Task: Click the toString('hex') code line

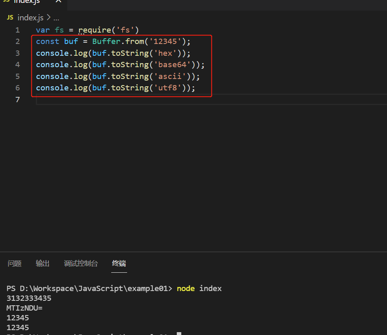Action: pyautogui.click(x=113, y=53)
